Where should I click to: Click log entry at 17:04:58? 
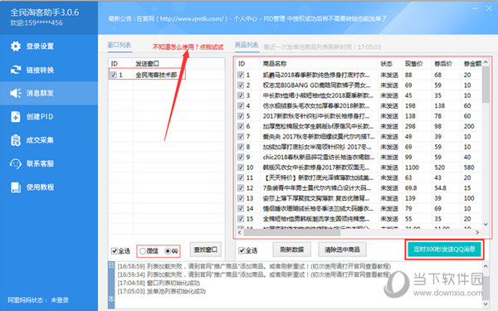pyautogui.click(x=159, y=283)
